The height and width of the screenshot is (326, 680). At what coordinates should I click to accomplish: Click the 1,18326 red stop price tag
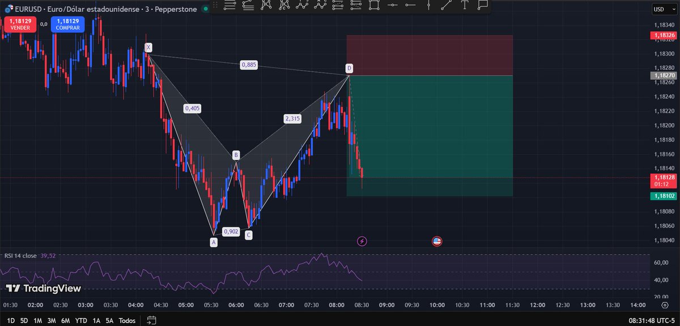click(663, 35)
